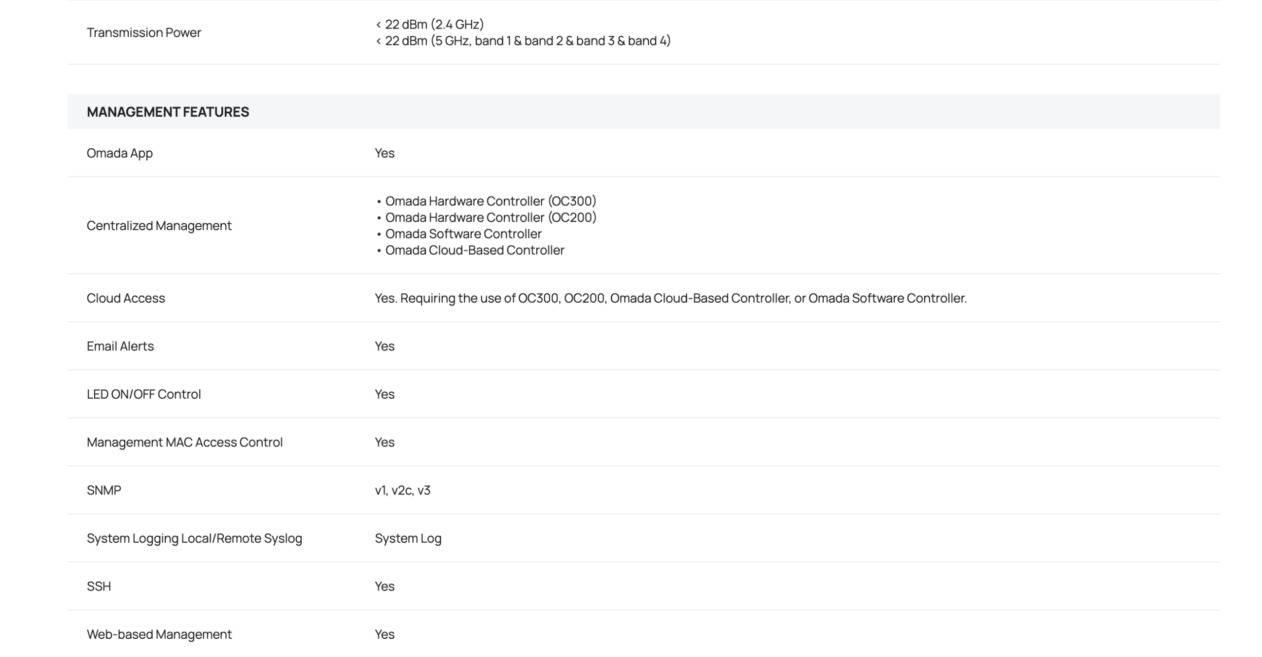Screen dimensions: 1262x657
Task: Click the Management MAC Access Control label
Action: pos(184,443)
